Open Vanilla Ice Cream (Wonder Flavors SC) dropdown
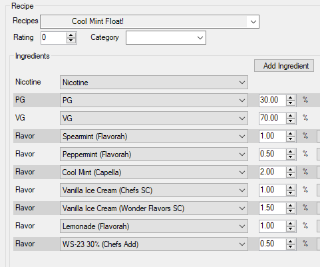The image size is (320, 267). point(154,208)
